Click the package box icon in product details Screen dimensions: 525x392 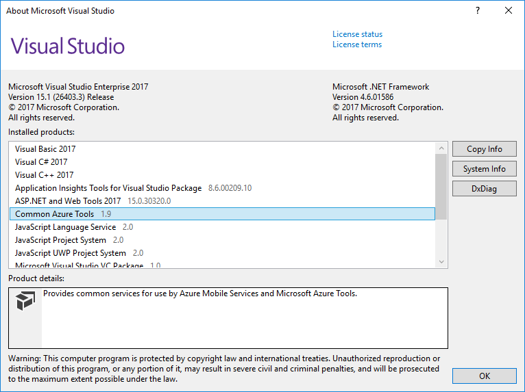pyautogui.click(x=25, y=301)
